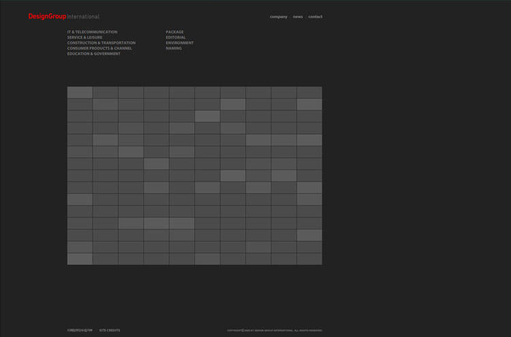Open the company menu item

279,16
